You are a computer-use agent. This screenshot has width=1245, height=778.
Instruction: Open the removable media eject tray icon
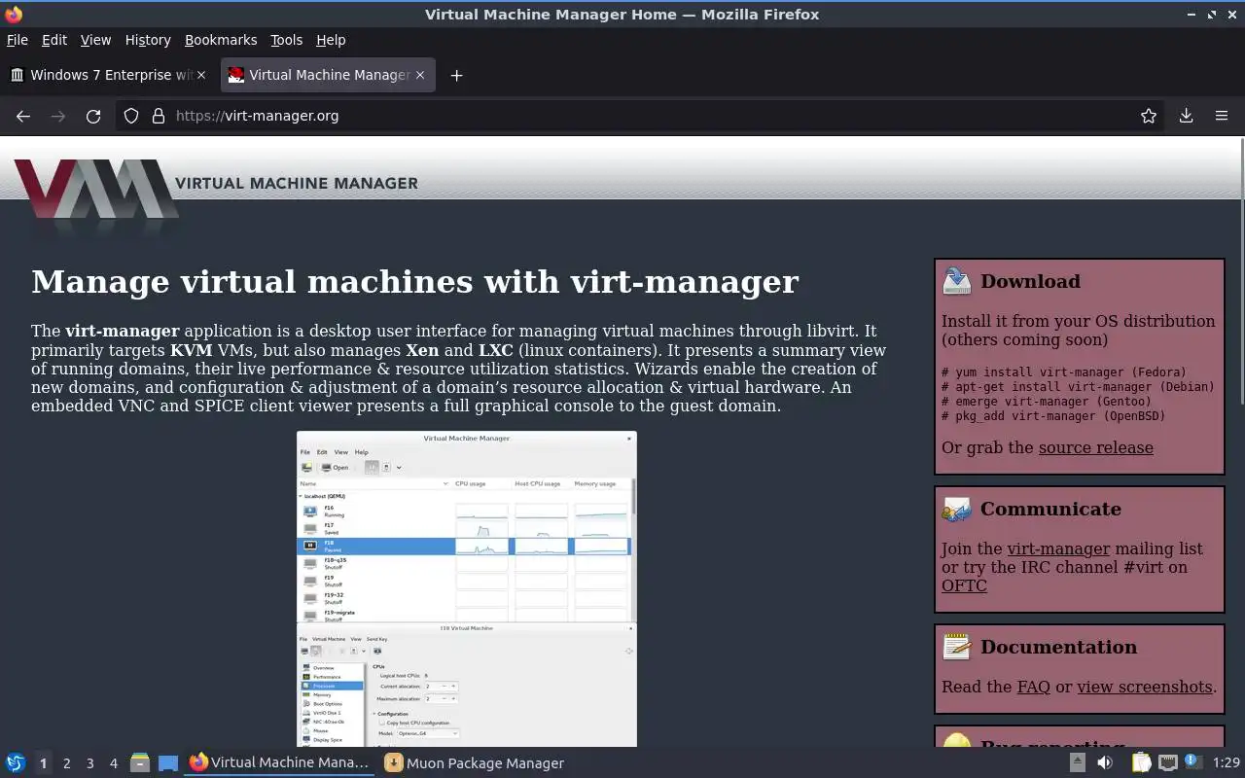(1078, 762)
